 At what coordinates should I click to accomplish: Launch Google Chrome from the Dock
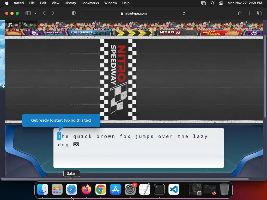point(101,189)
